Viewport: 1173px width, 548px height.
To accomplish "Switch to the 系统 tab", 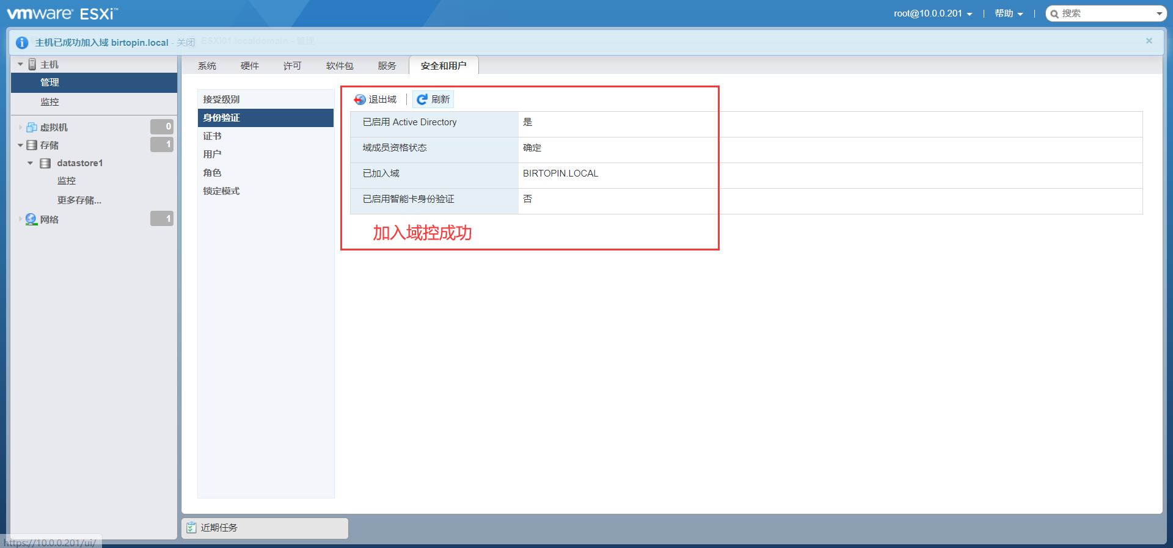I will [207, 65].
